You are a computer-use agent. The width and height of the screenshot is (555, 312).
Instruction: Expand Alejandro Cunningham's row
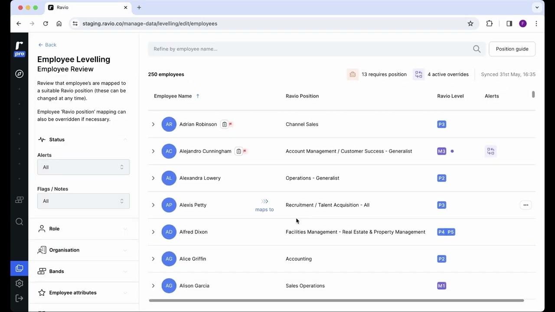click(153, 151)
